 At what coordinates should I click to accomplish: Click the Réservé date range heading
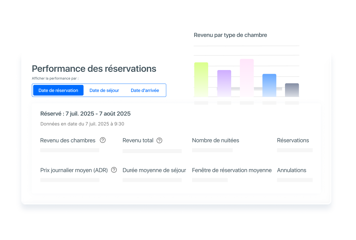pos(85,114)
